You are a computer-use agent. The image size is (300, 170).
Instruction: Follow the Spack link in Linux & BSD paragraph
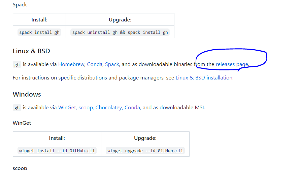[112, 64]
